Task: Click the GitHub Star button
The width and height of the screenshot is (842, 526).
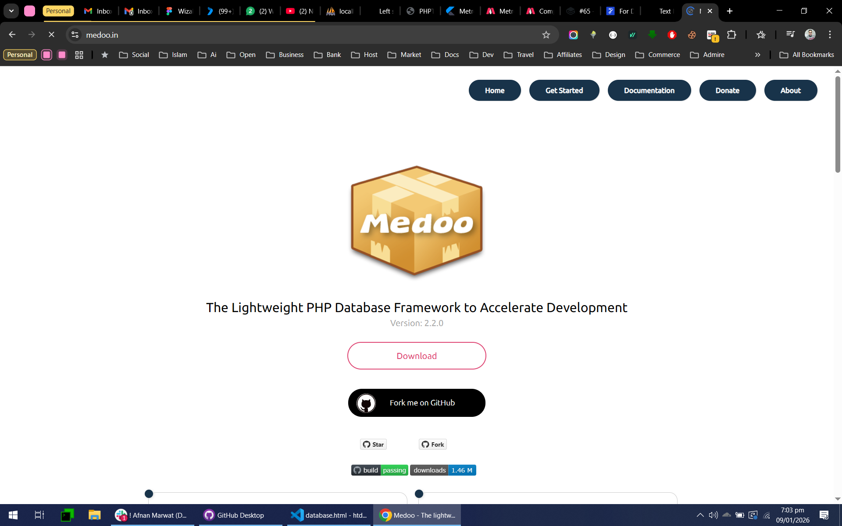Action: pyautogui.click(x=373, y=444)
